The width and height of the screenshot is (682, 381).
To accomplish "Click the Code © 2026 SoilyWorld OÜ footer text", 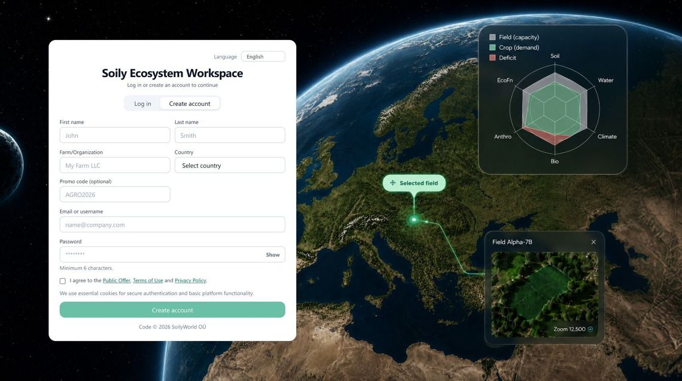I will [x=172, y=327].
